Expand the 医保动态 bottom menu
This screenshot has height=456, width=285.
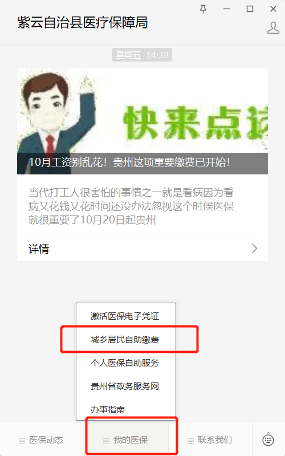(x=42, y=439)
